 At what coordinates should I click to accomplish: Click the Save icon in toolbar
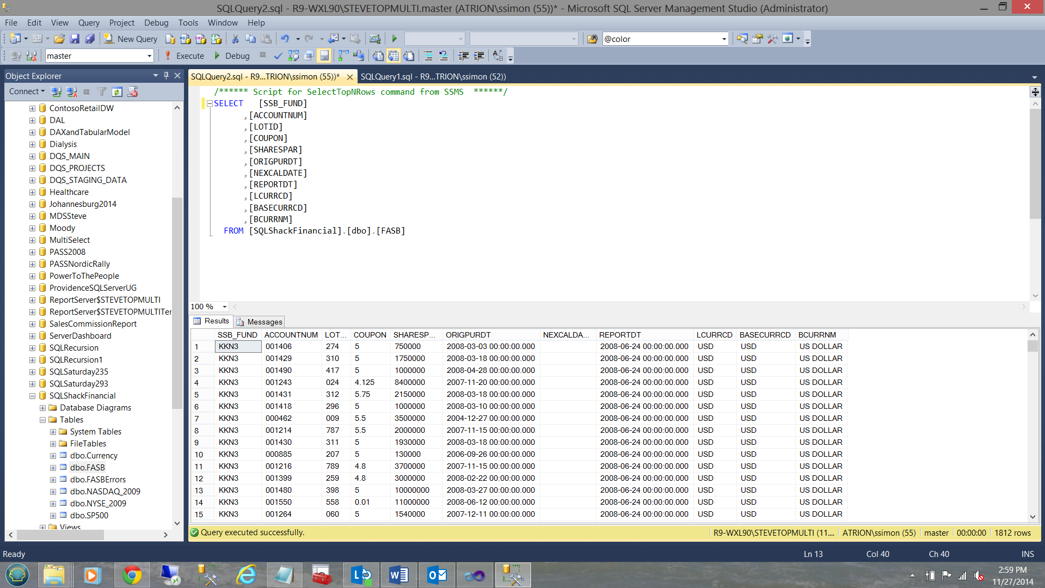pyautogui.click(x=75, y=39)
